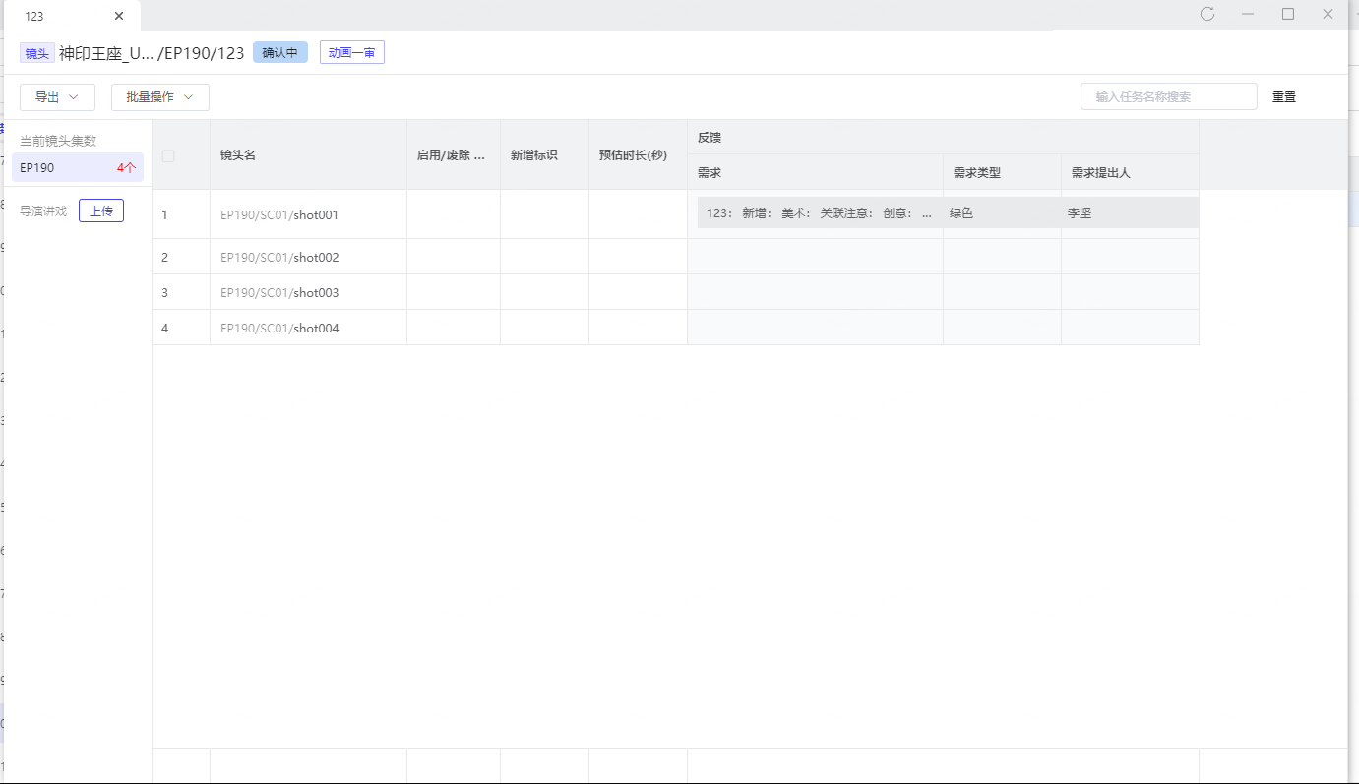Open the EP190/SC01/shot003 row
Viewport: 1359px width, 784px height.
tap(279, 293)
